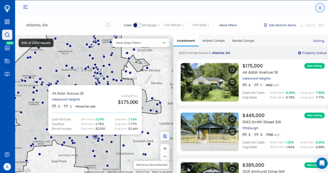
Task: Expand the Heat Map Filters dropdown
Action: click(141, 43)
